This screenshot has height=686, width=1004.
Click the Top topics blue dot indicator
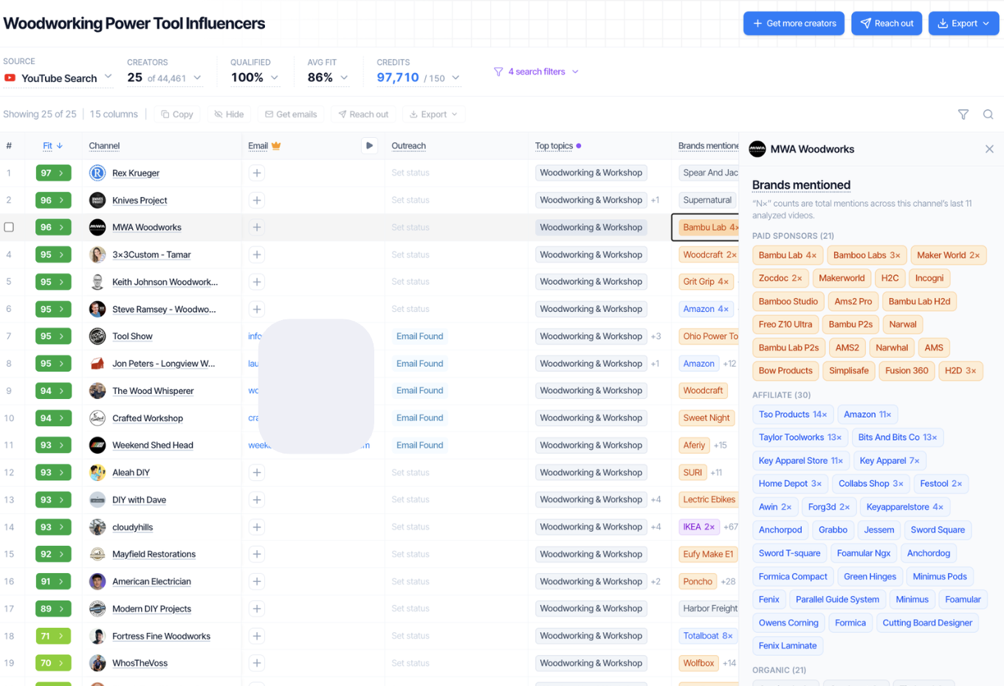pos(579,146)
